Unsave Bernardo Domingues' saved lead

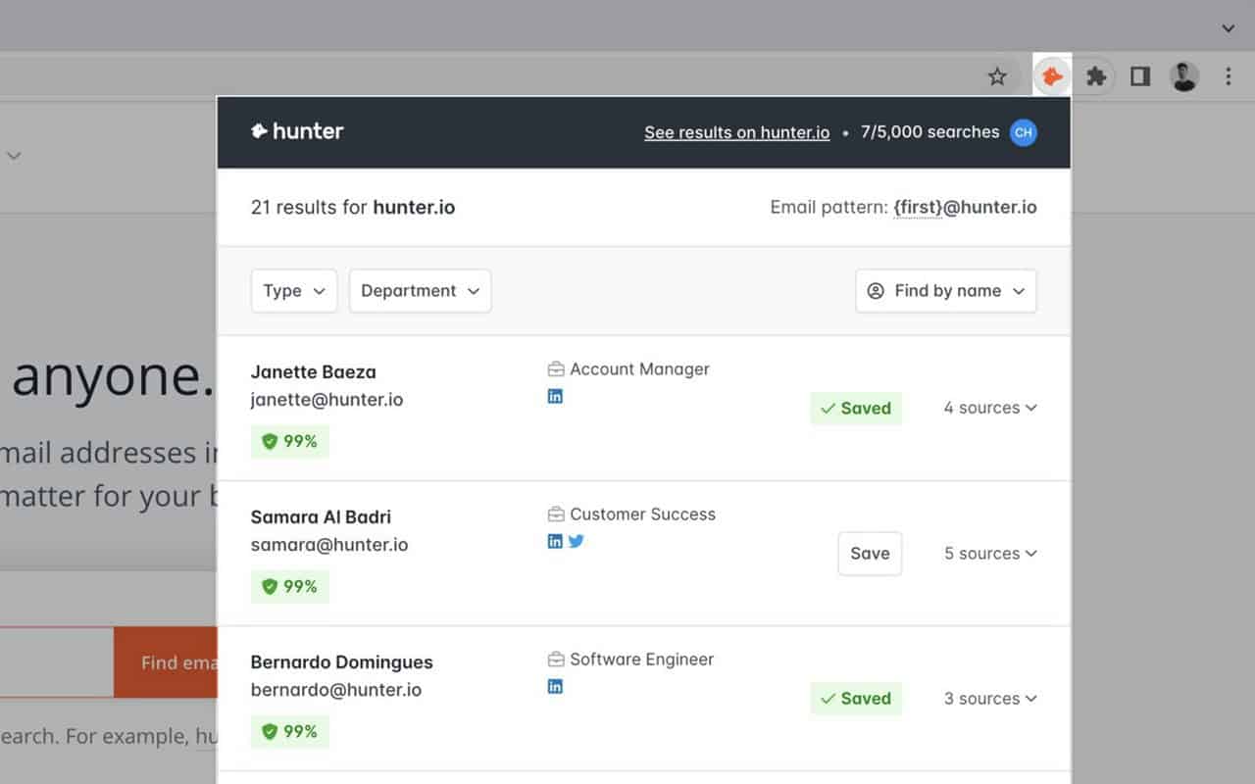pyautogui.click(x=856, y=698)
